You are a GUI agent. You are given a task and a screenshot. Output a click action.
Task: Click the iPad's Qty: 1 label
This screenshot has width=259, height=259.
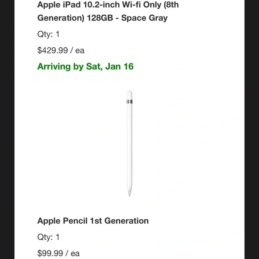pos(48,34)
